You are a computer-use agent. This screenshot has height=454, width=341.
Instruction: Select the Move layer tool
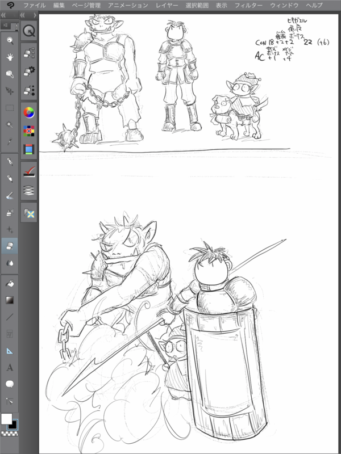click(x=10, y=91)
